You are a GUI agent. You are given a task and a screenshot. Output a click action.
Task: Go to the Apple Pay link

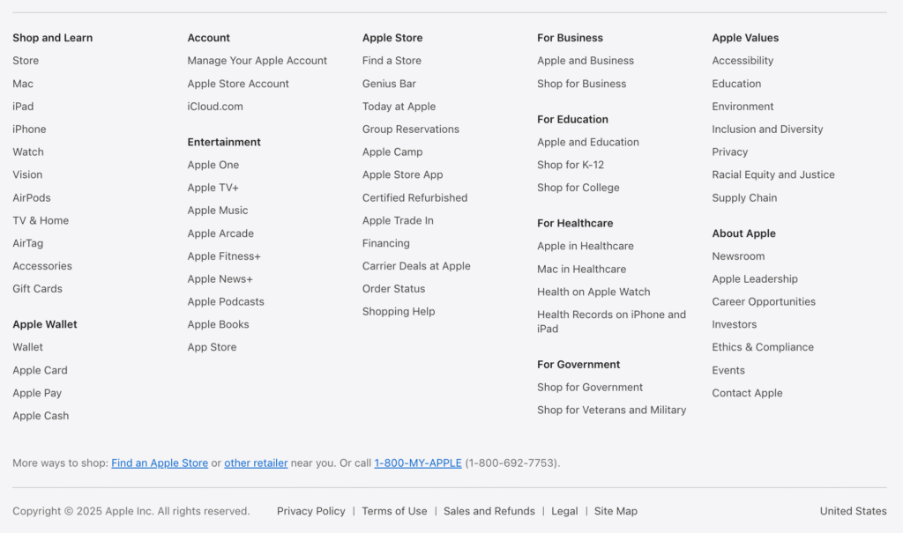pyautogui.click(x=37, y=393)
